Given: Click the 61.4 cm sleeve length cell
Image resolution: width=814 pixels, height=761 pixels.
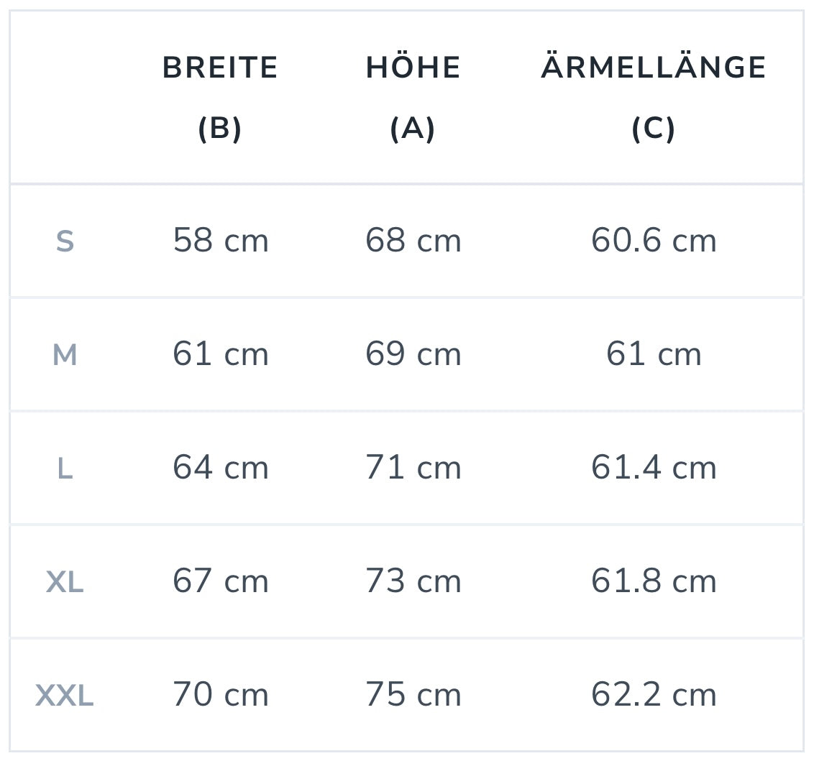Looking at the screenshot, I should [x=654, y=468].
